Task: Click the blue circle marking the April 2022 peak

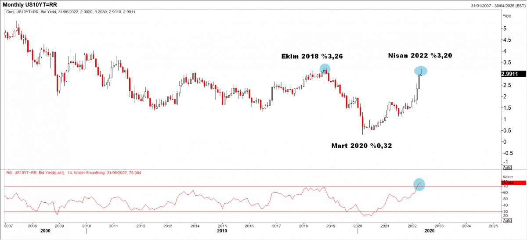Action: (x=420, y=71)
